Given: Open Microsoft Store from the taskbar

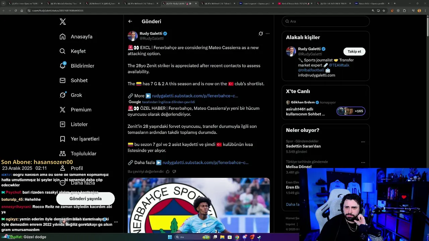Looking at the screenshot, I should pos(230,237).
